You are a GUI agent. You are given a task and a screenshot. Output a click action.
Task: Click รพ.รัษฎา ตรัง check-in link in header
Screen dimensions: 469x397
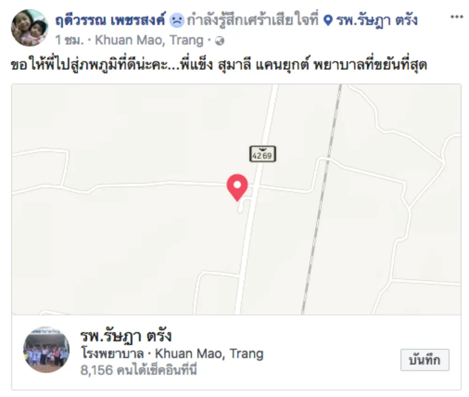point(377,20)
